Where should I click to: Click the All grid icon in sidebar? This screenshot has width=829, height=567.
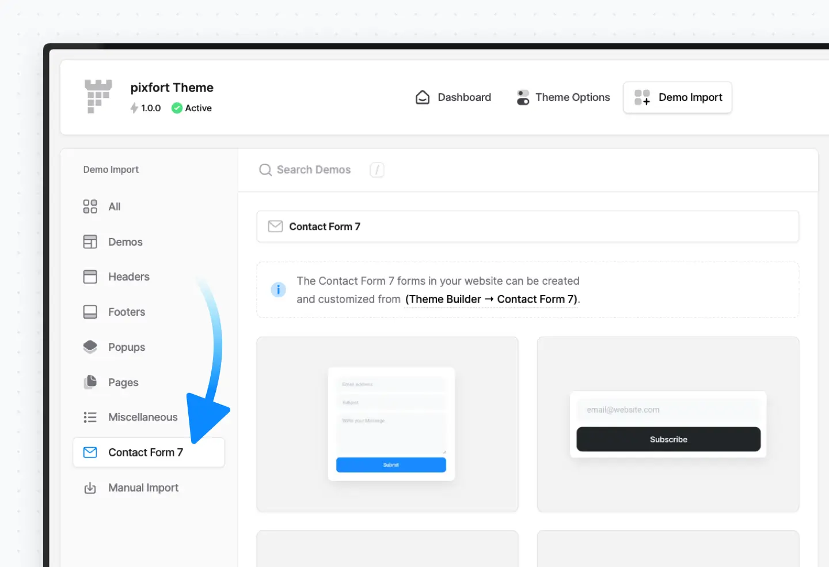(x=90, y=206)
